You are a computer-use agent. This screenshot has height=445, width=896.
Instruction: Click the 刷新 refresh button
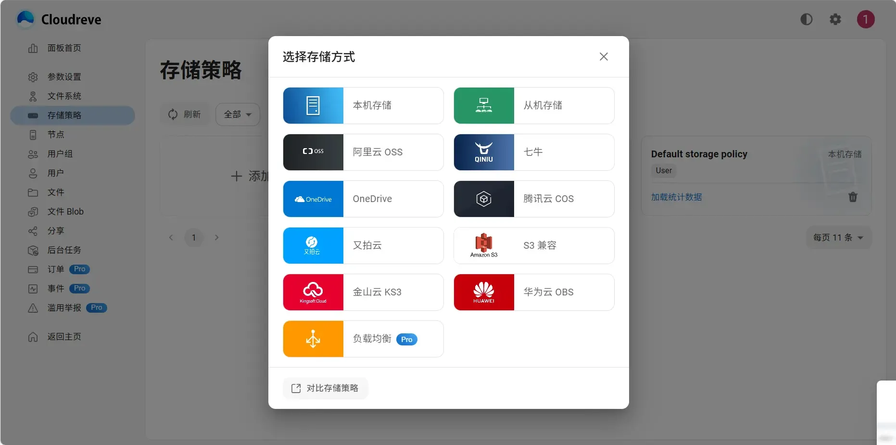tap(185, 114)
